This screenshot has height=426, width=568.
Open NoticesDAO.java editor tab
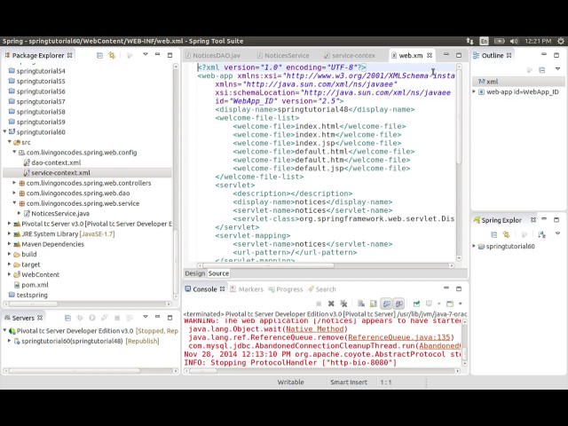tap(213, 55)
